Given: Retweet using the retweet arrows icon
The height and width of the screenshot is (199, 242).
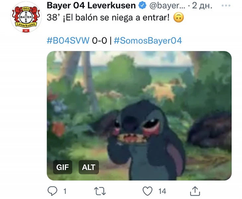Looking at the screenshot, I should [100, 191].
